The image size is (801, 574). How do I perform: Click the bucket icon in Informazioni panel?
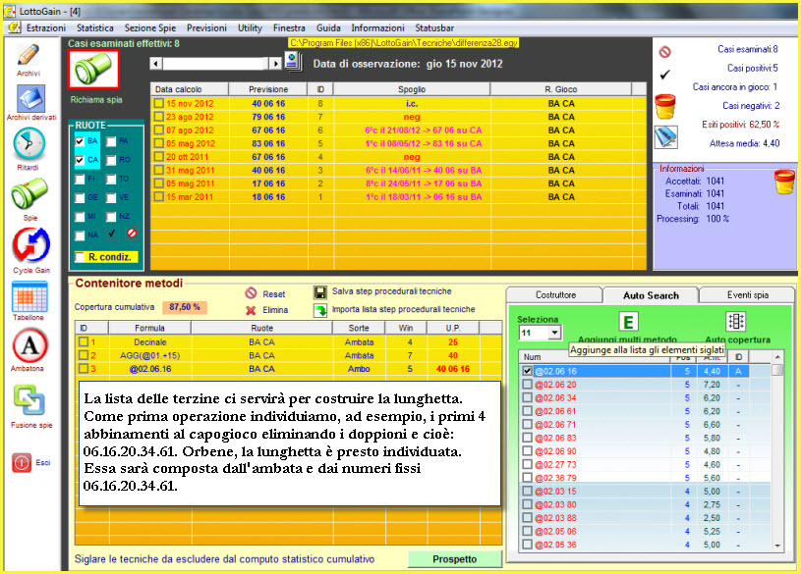[x=784, y=182]
